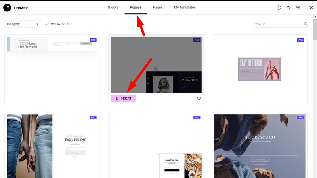Click the Elementor logo icon
This screenshot has height=178, width=317.
[x=7, y=8]
